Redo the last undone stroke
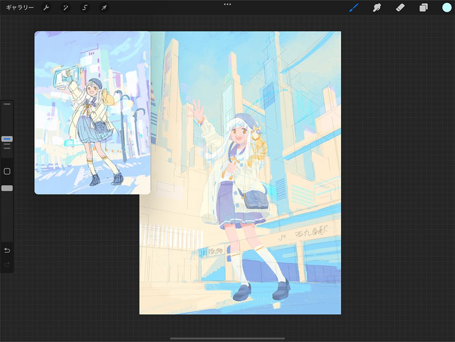Screen dimensions: 455x342 (x=7, y=264)
